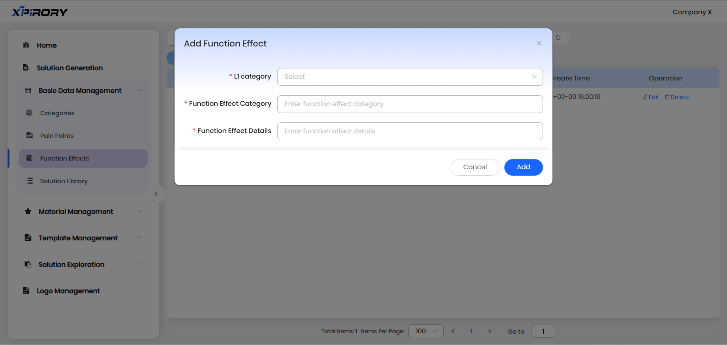The width and height of the screenshot is (727, 345).
Task: Expand the Template Management menu
Action: pyautogui.click(x=139, y=238)
